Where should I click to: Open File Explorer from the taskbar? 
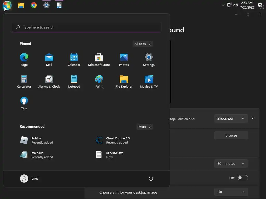tap(21, 5)
